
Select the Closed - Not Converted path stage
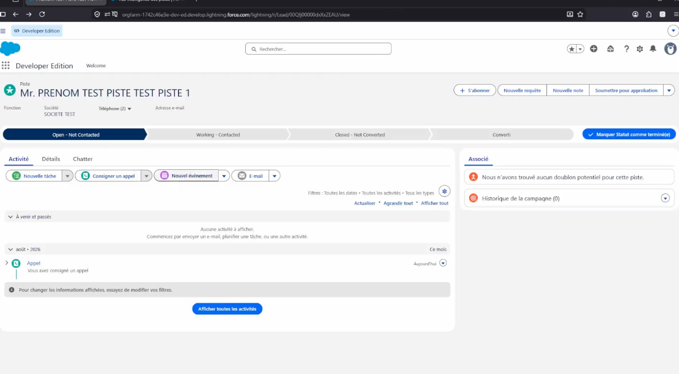click(x=359, y=135)
